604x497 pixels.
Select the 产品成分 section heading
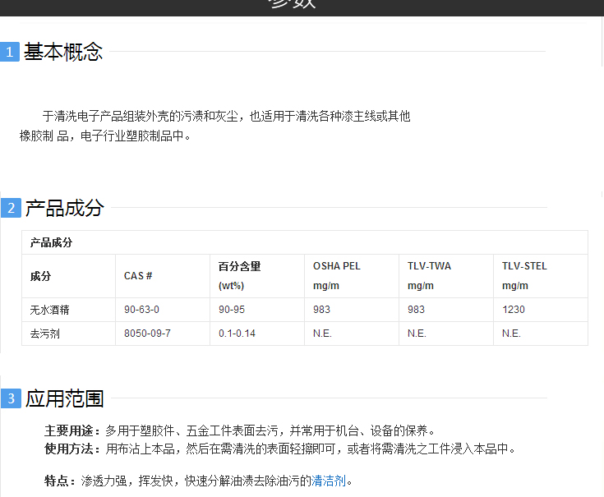coord(65,208)
